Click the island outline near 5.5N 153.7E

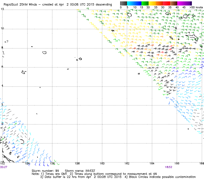tap(23, 72)
